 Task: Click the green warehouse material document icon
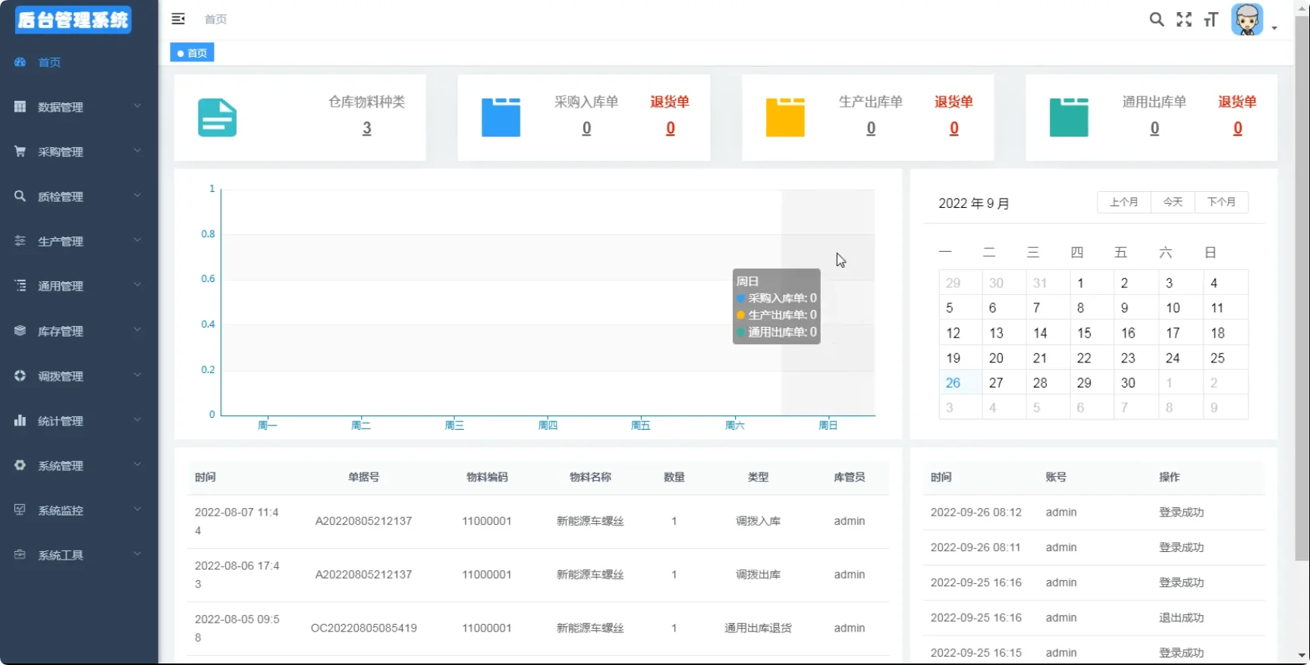[217, 118]
